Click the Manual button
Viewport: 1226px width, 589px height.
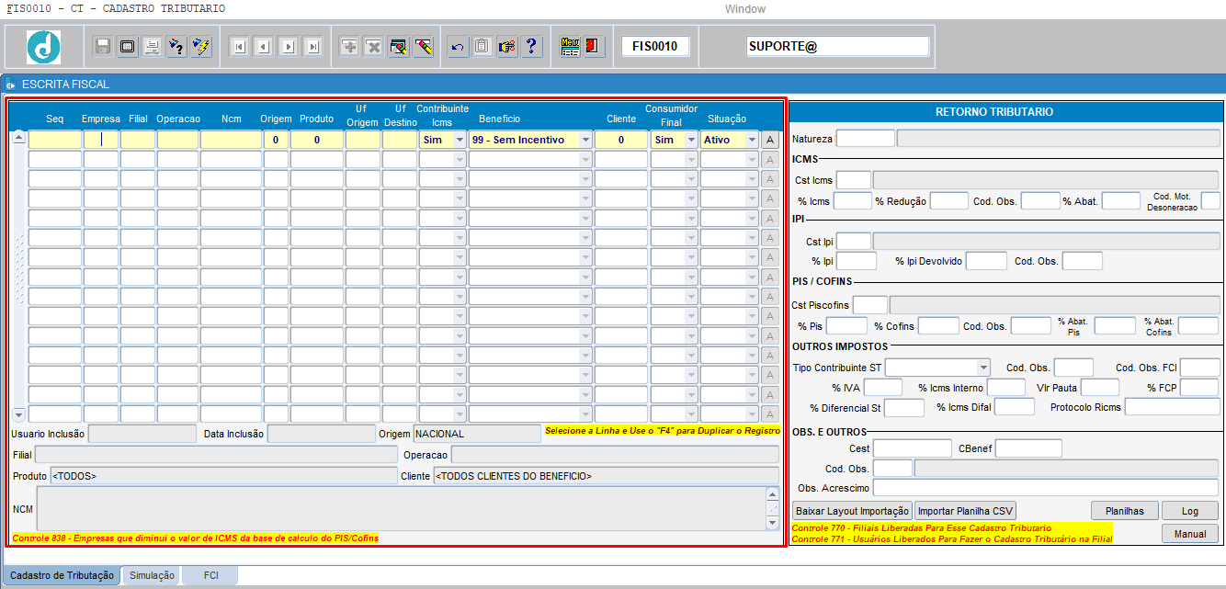[x=1190, y=534]
